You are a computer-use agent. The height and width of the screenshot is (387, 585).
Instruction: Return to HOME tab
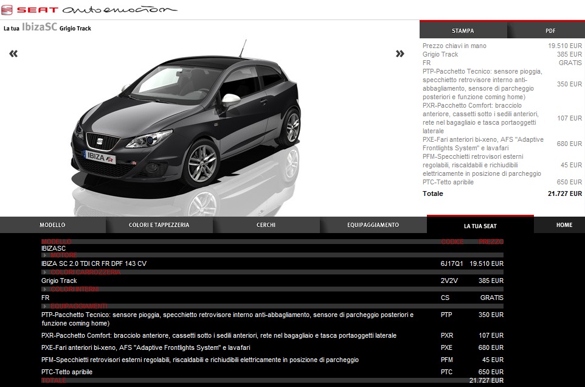tap(564, 225)
